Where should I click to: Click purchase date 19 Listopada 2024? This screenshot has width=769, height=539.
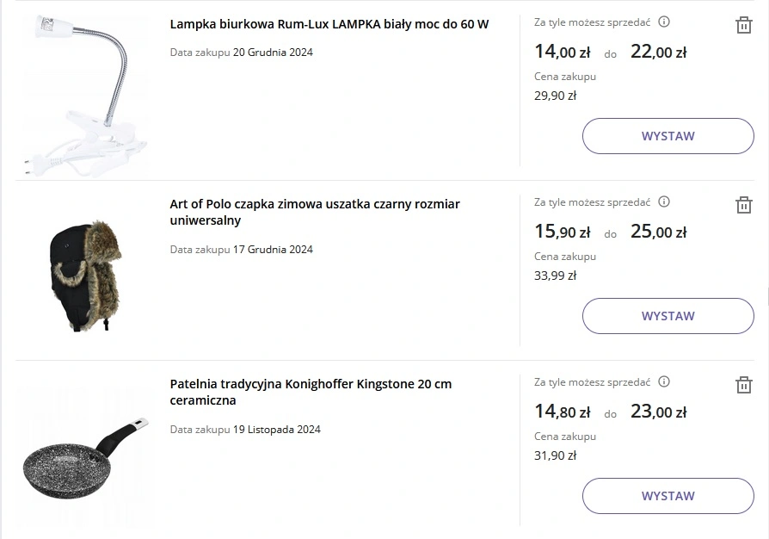tap(276, 430)
